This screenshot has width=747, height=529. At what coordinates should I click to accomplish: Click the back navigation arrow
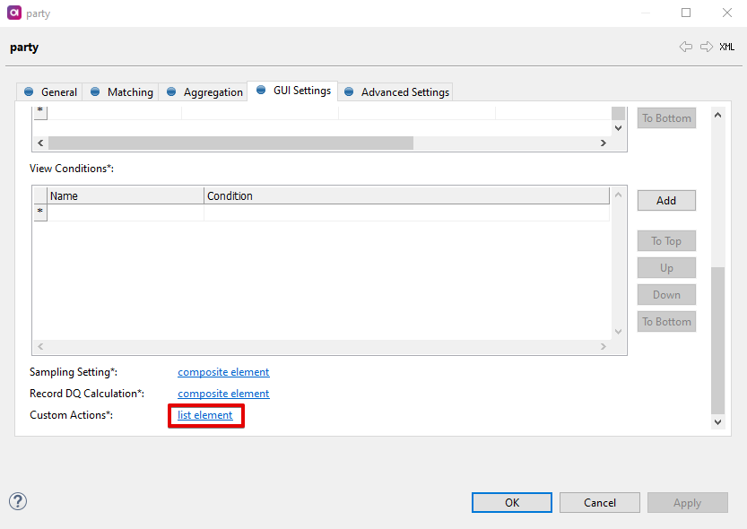(x=686, y=47)
